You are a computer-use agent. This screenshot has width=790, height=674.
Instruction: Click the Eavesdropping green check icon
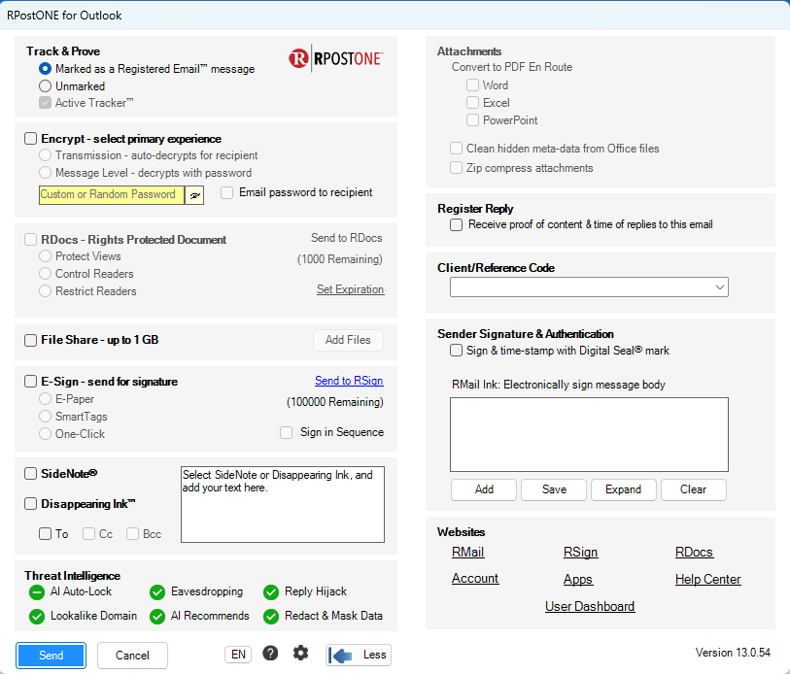point(157,592)
